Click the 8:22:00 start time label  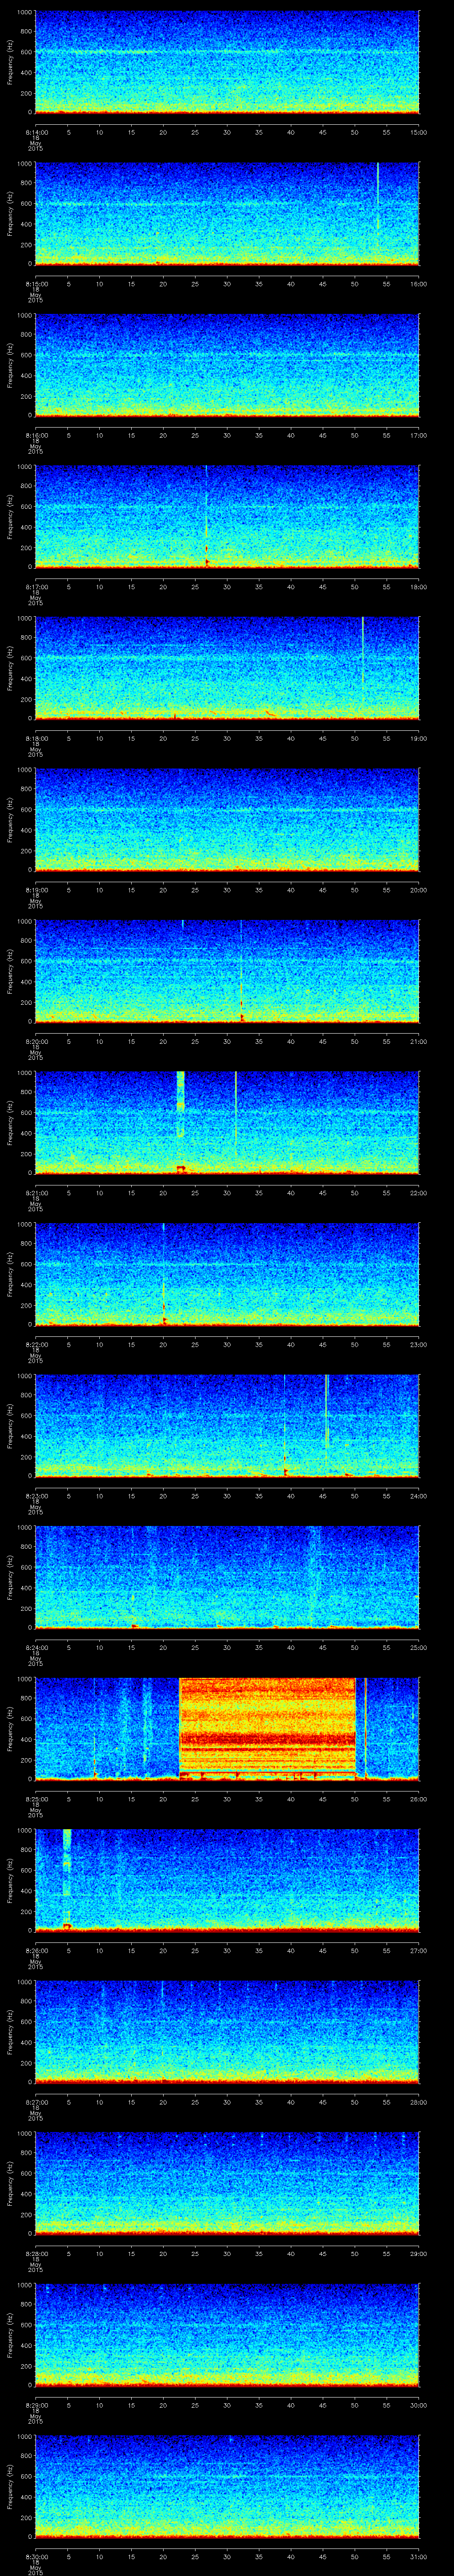[36, 1344]
